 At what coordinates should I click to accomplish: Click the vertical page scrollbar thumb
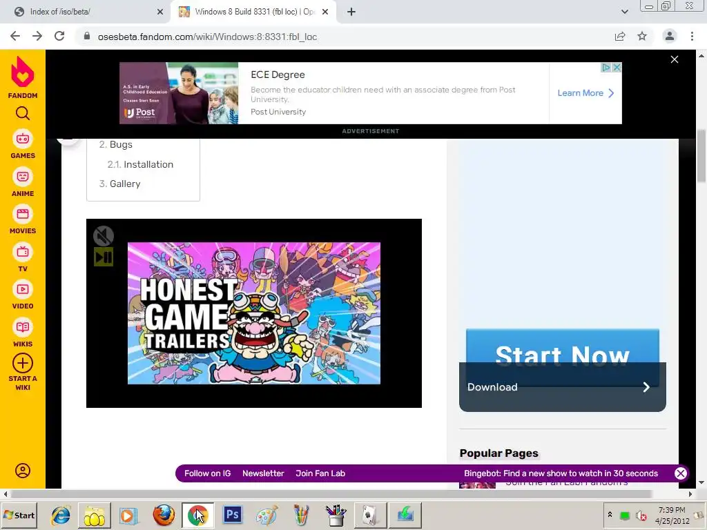(701, 155)
